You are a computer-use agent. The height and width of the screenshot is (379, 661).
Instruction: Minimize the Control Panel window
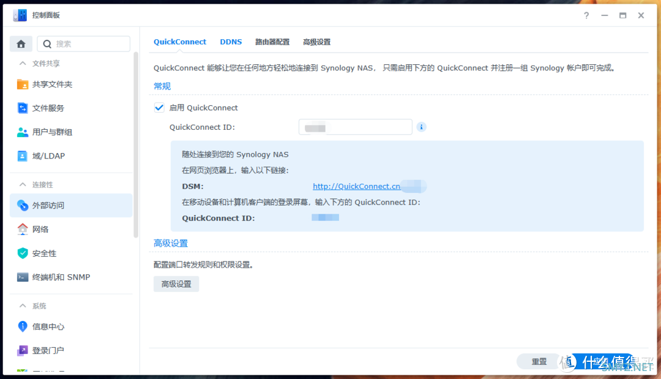[x=605, y=15]
